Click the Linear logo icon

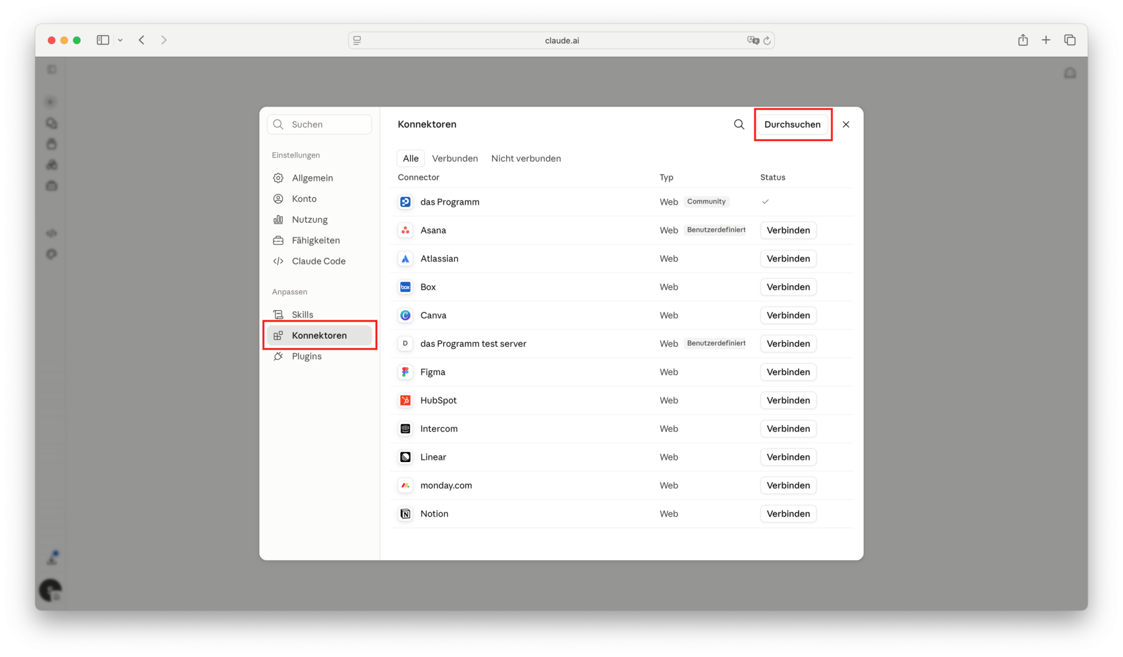click(x=405, y=457)
